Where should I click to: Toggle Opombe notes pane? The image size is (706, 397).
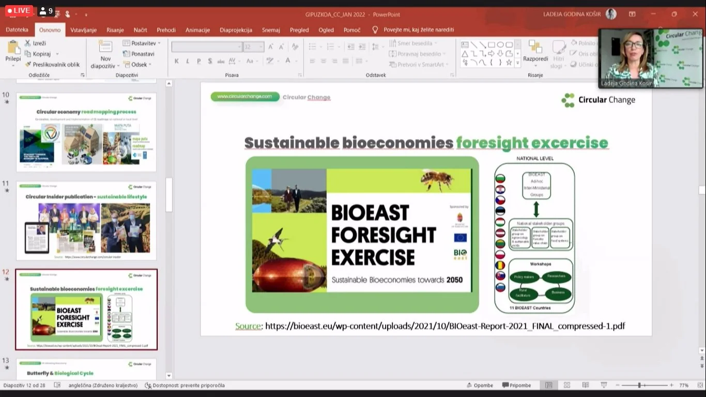(x=480, y=385)
